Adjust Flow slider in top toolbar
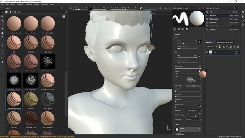Image resolution: width=245 pixels, height=138 pixels. 99,9
